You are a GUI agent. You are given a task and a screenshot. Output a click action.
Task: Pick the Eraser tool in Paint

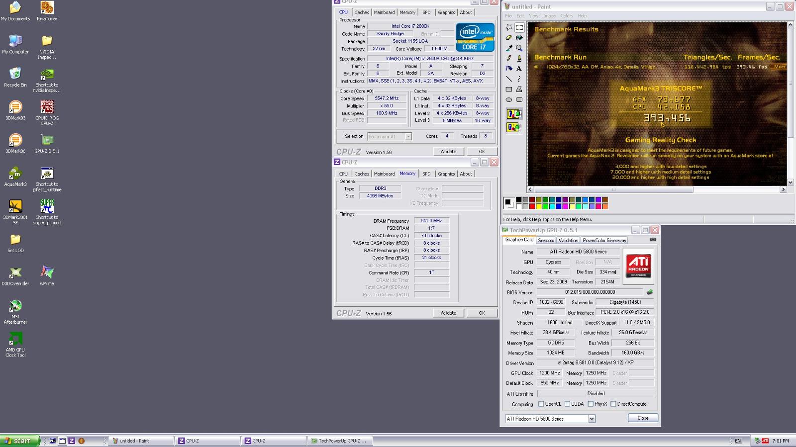tap(509, 38)
